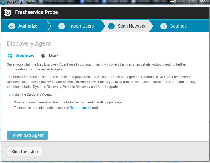210x163 pixels.
Task: Click the FreshService Probe title bar app icon
Action: (4, 3)
